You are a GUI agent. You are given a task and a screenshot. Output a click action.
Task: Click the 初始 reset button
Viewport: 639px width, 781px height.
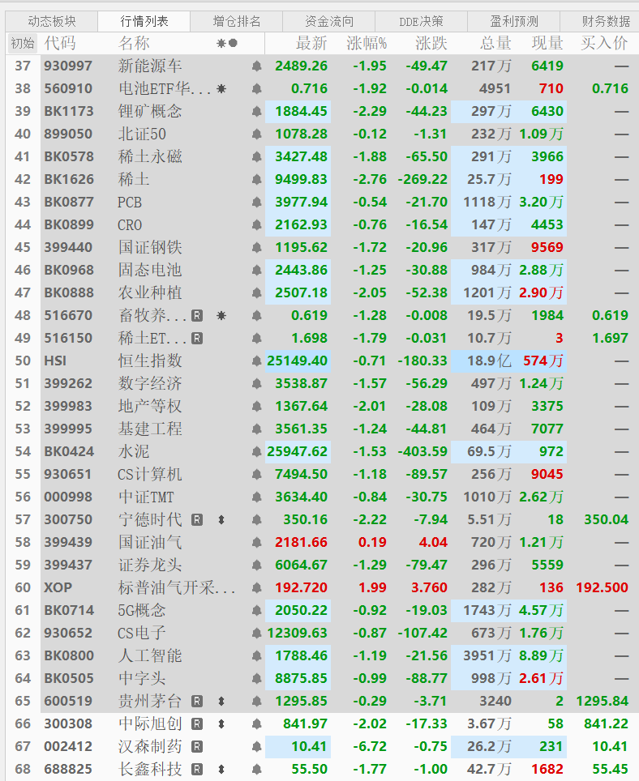(x=23, y=43)
